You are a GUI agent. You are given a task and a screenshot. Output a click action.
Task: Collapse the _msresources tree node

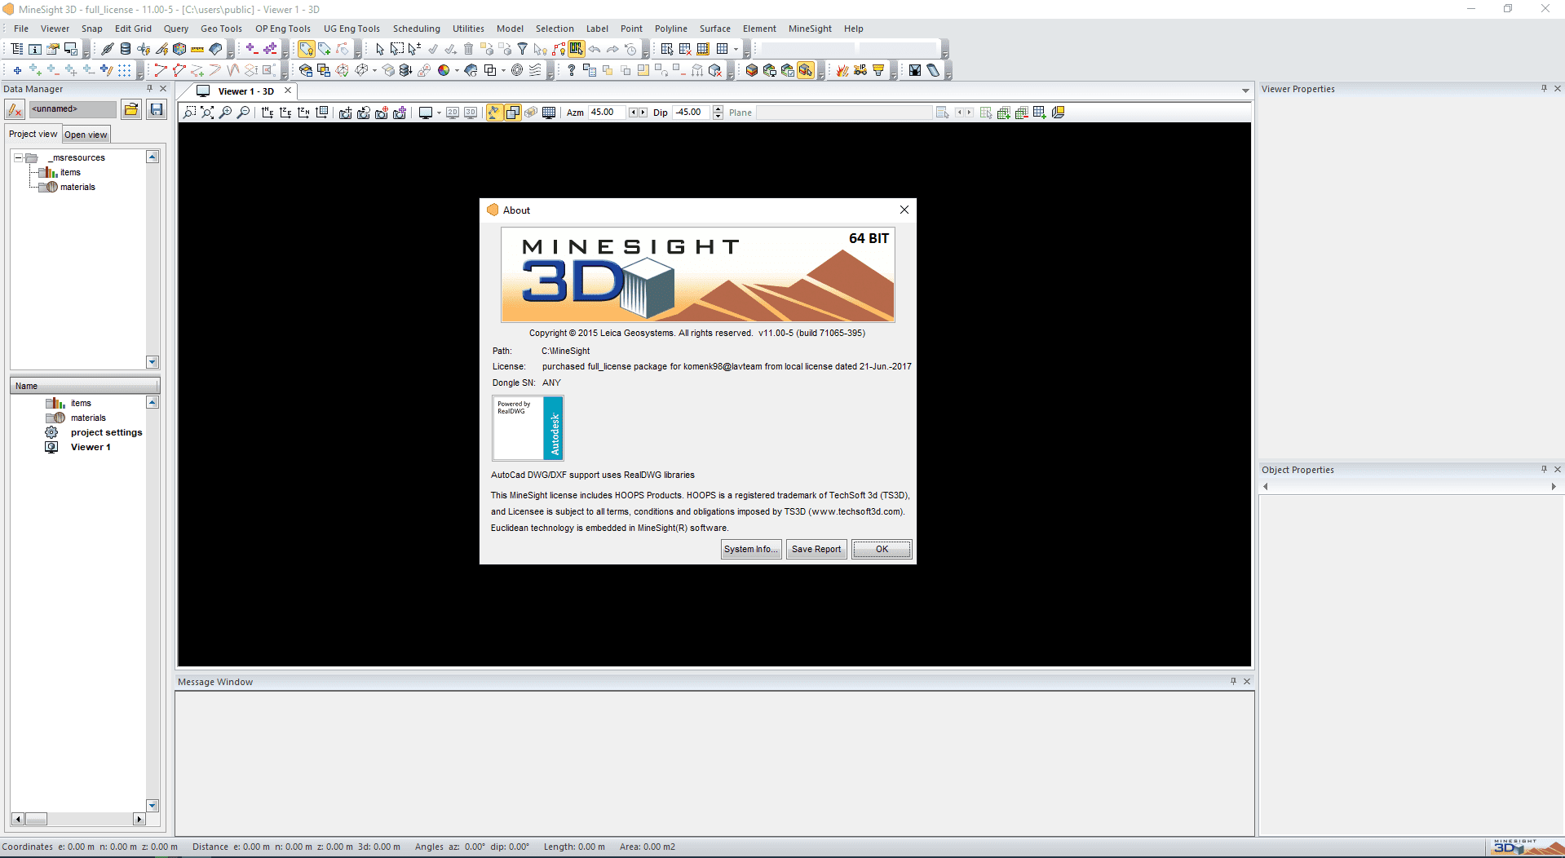tap(18, 157)
